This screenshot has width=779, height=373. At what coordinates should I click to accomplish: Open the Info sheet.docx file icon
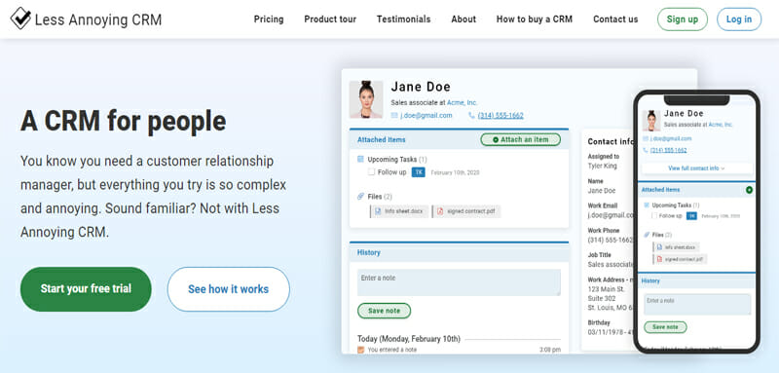[x=378, y=211]
